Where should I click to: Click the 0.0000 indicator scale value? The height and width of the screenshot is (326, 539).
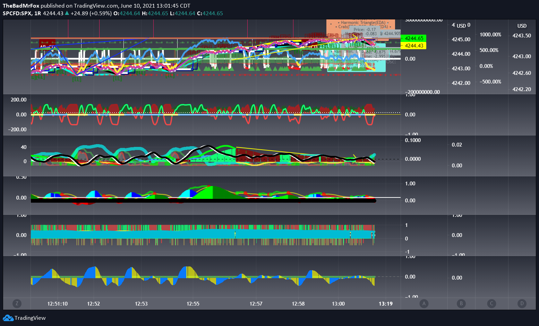point(413,159)
